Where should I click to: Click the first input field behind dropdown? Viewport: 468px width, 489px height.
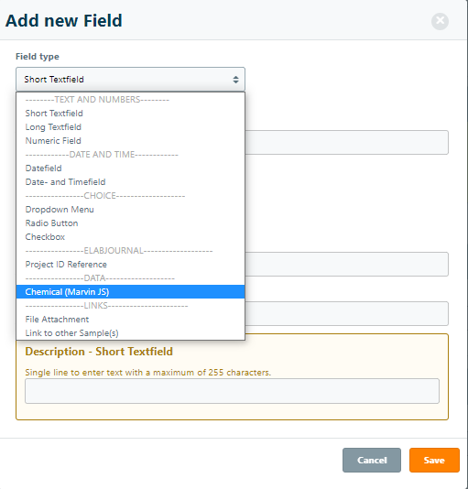click(347, 142)
